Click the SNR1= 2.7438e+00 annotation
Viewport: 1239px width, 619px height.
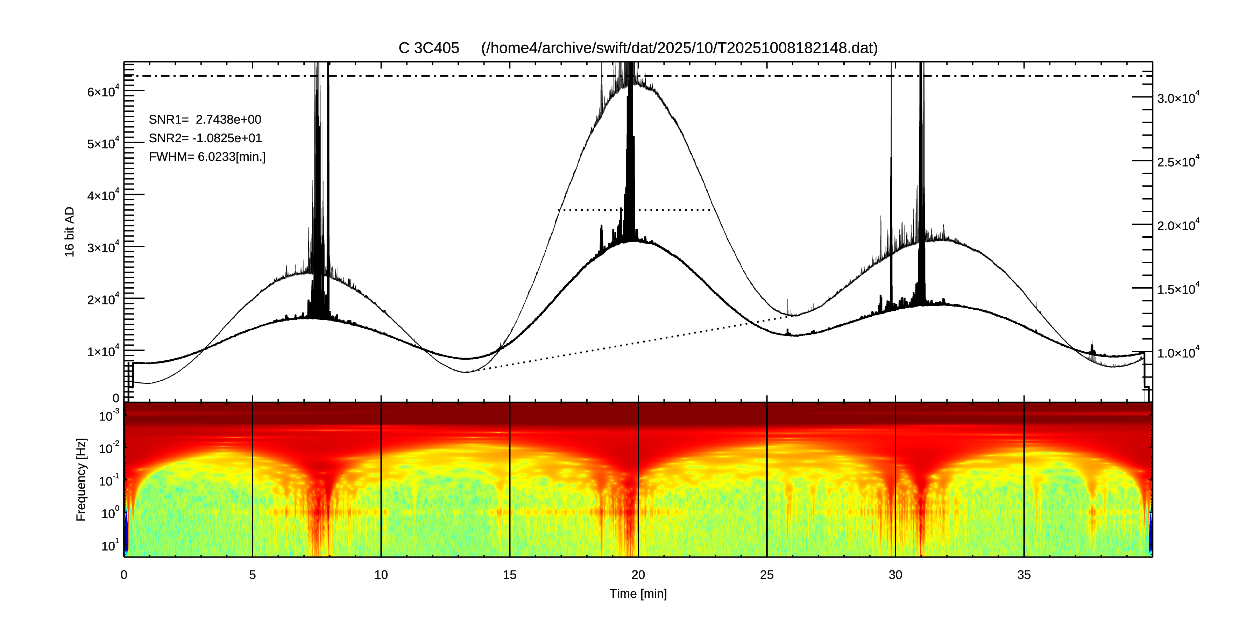pyautogui.click(x=205, y=120)
